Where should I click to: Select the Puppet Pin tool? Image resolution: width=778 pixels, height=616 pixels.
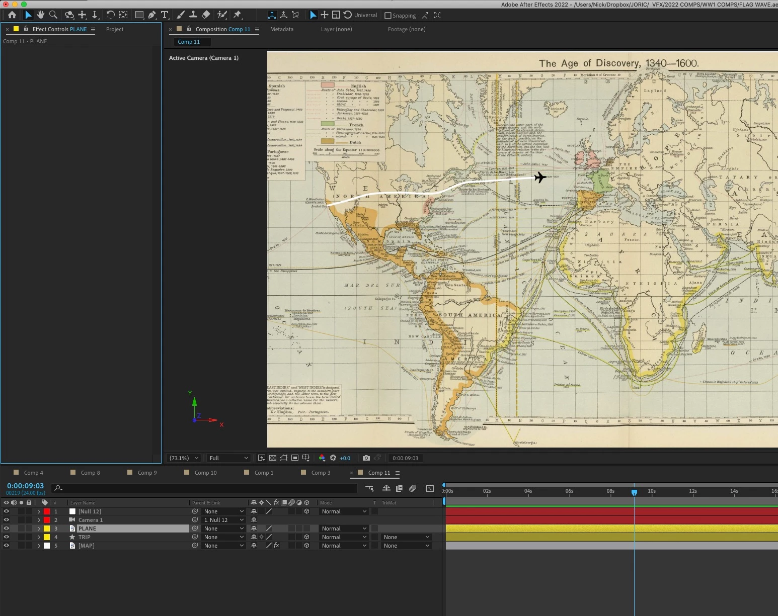tap(238, 15)
